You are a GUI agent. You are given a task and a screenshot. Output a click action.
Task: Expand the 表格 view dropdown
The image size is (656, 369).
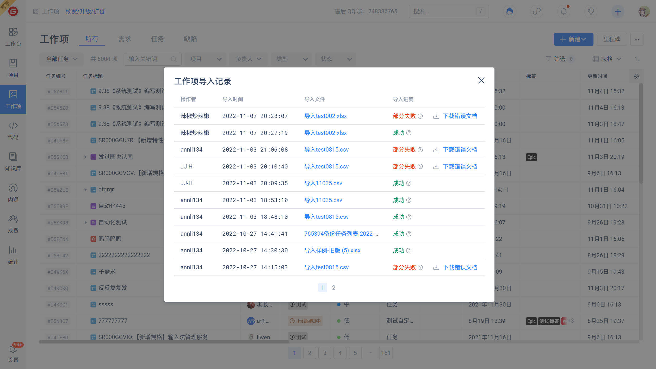[607, 59]
